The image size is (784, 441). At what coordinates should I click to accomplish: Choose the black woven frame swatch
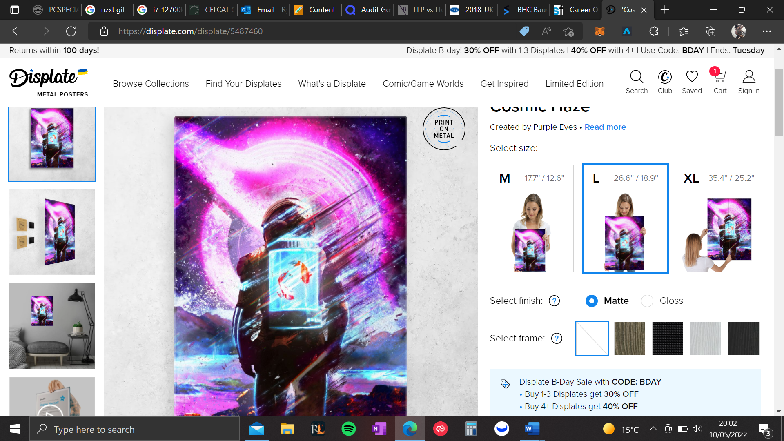(668, 339)
